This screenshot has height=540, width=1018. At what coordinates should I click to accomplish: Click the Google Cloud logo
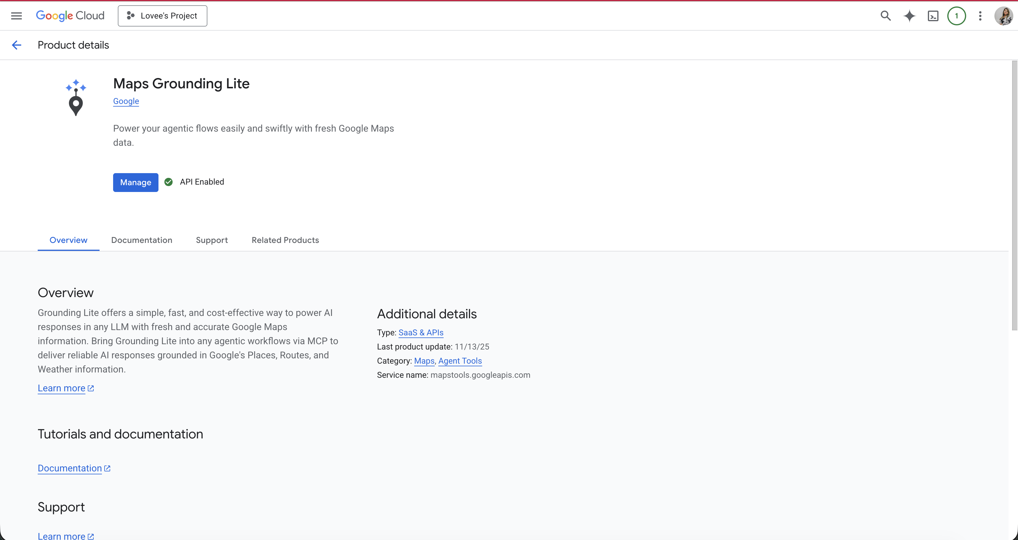pos(70,16)
